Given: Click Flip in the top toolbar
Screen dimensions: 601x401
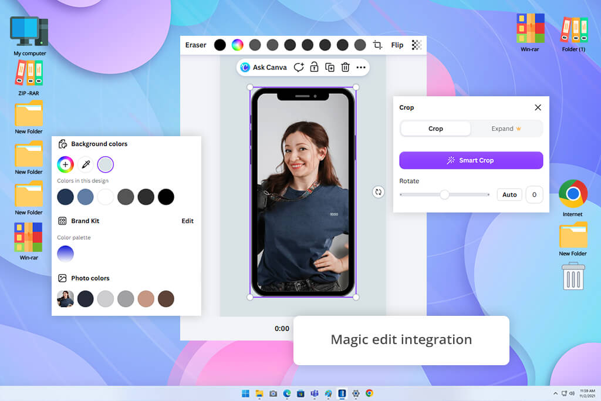Looking at the screenshot, I should [x=397, y=45].
